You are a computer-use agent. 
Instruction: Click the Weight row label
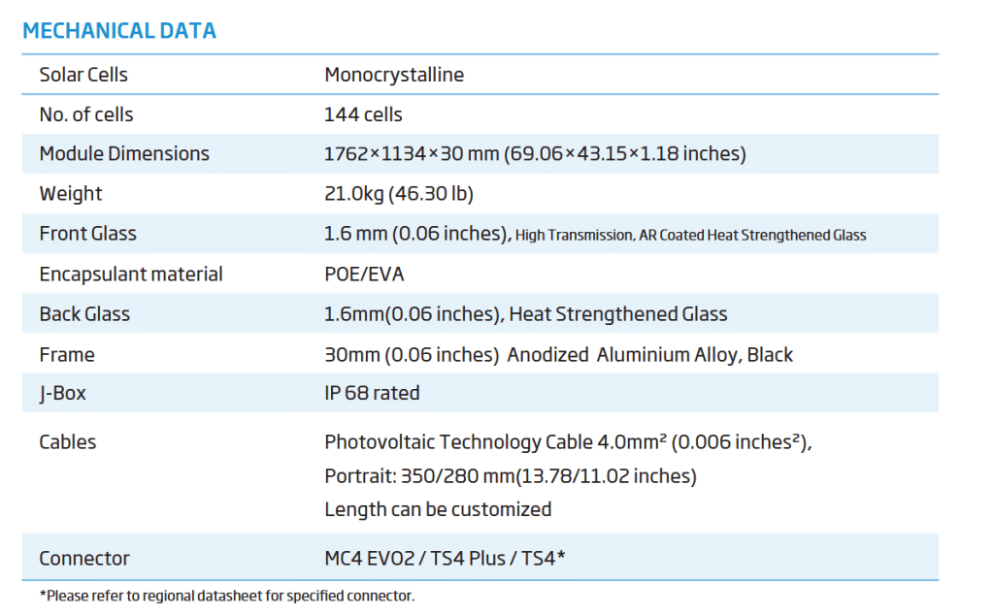tap(71, 193)
